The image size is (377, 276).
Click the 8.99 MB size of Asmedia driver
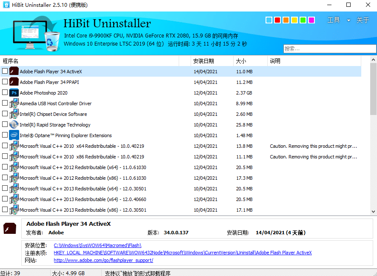(244, 103)
